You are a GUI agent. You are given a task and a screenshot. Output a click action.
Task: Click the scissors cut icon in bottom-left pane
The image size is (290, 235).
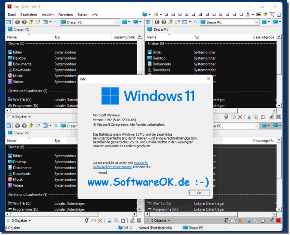110,220
